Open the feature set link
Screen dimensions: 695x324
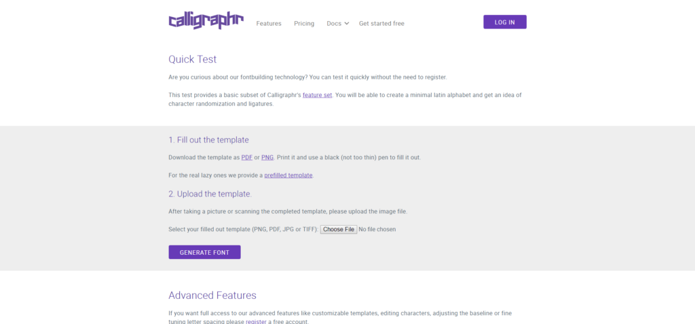318,95
